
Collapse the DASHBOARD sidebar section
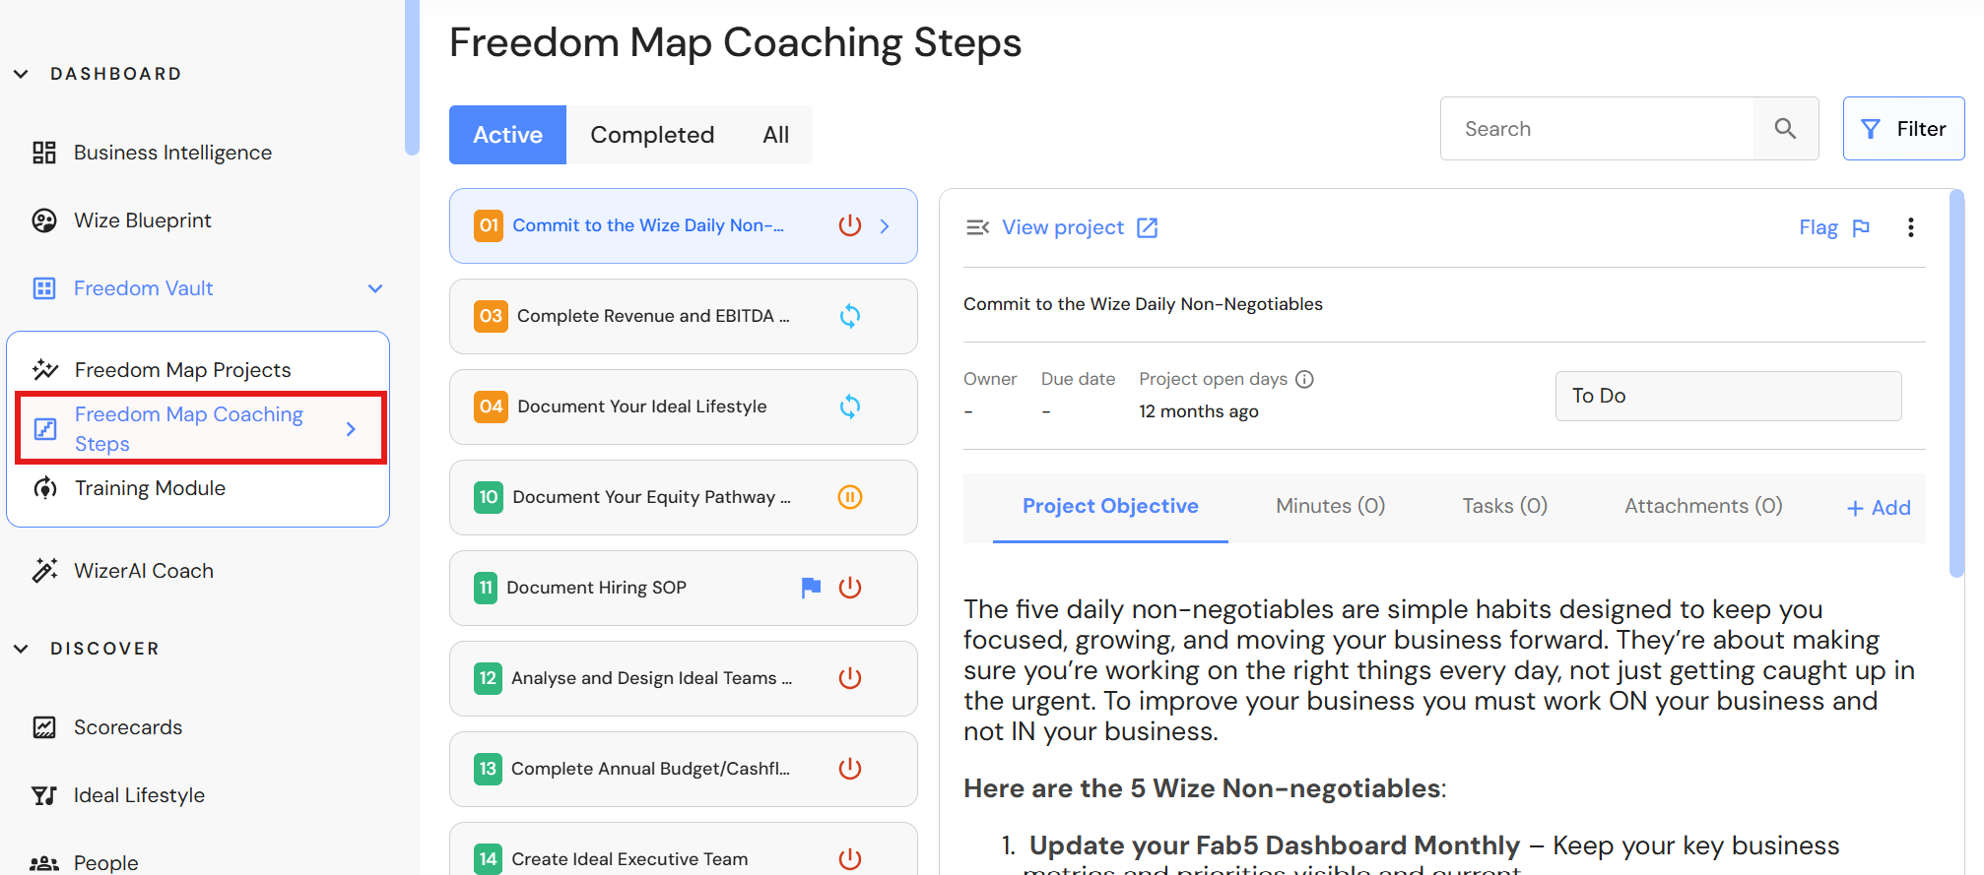click(x=21, y=74)
